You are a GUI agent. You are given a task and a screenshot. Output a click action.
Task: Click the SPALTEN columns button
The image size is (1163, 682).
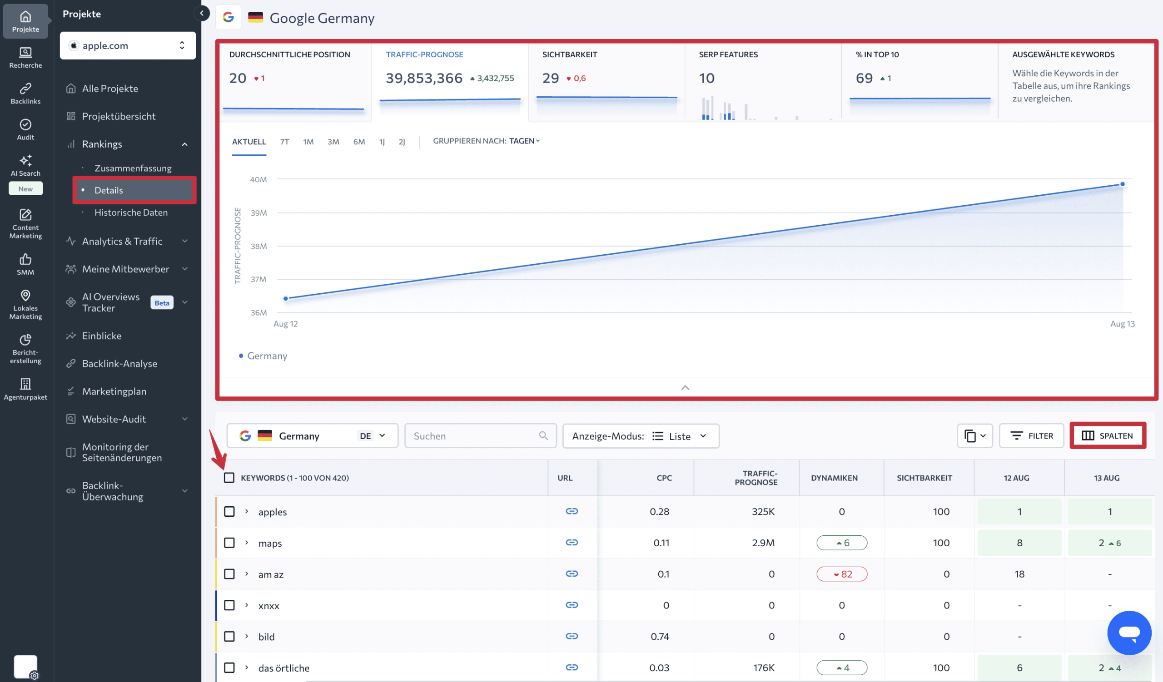[1108, 436]
